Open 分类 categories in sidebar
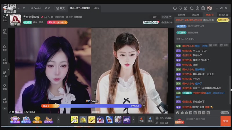The width and height of the screenshot is (232, 130). [5, 74]
